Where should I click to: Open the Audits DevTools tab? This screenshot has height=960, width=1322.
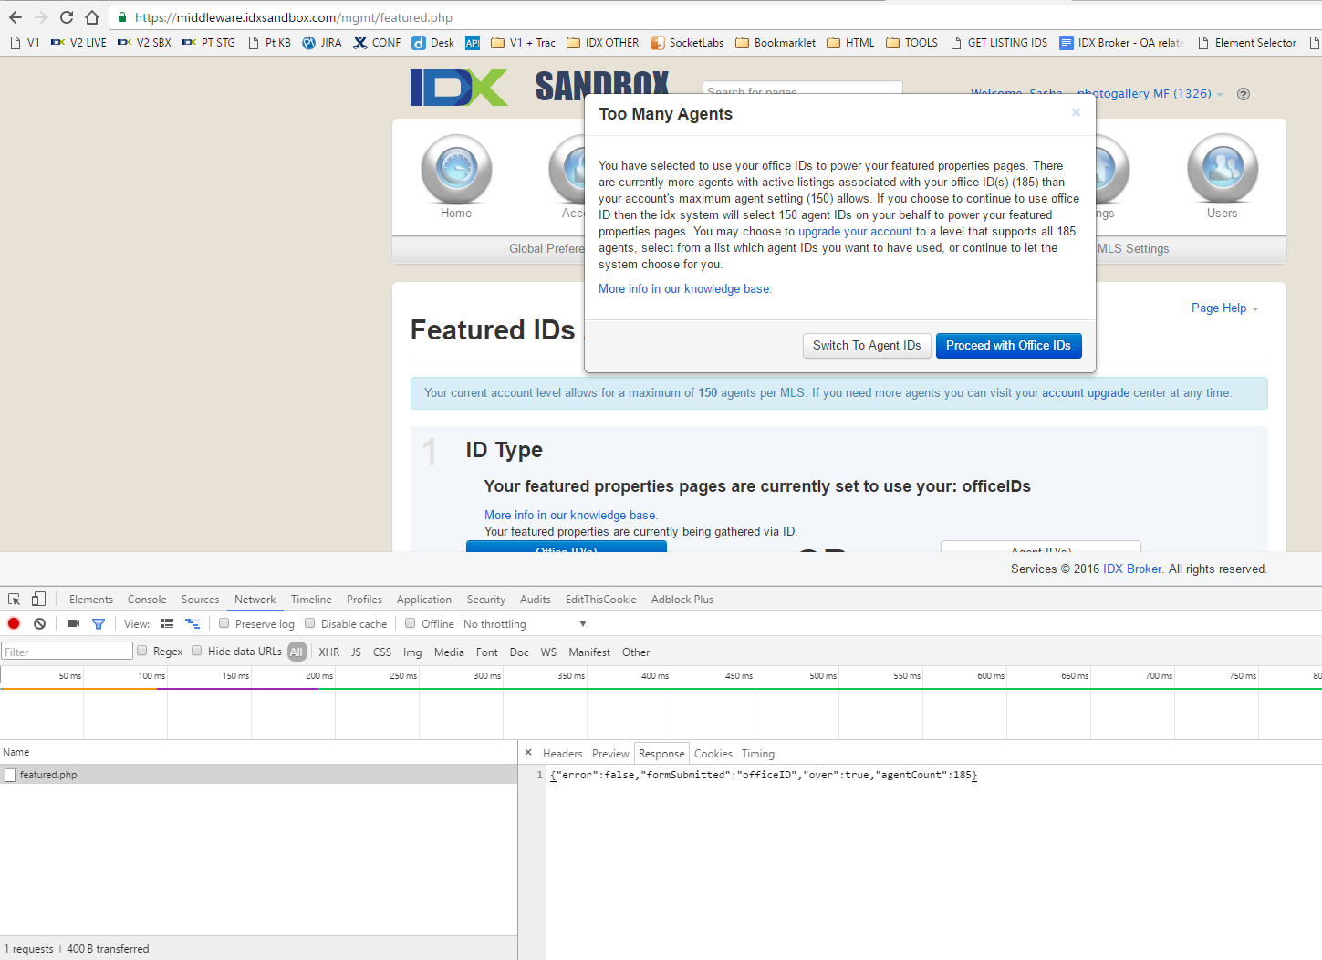pos(536,600)
